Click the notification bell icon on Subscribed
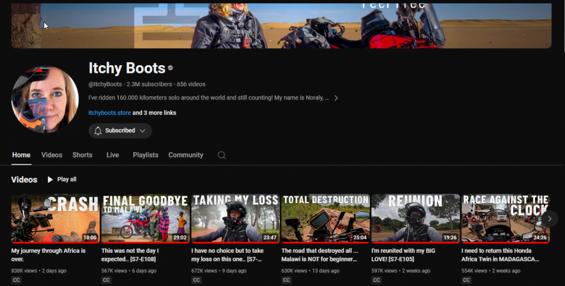Image resolution: width=565 pixels, height=286 pixels. (x=98, y=130)
